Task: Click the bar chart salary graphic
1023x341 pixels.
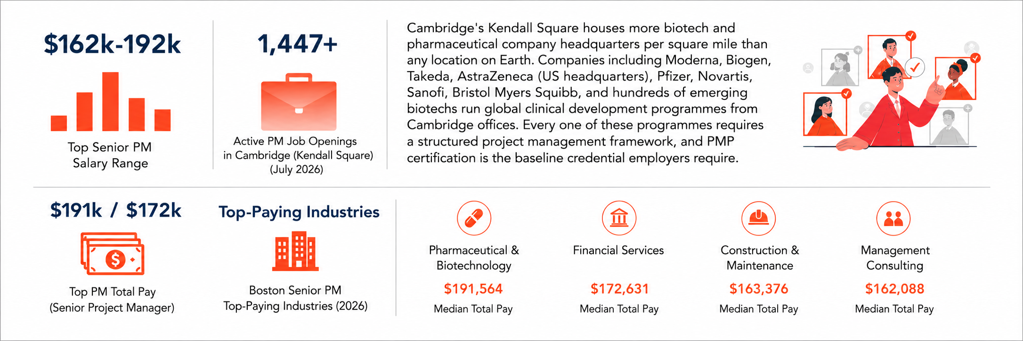Action: click(x=111, y=101)
